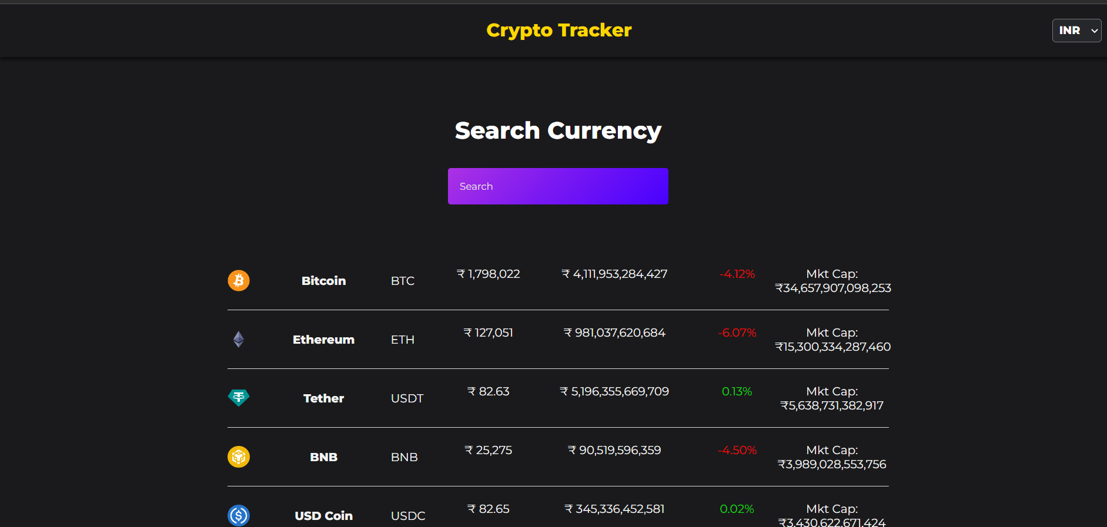Viewport: 1107px width, 527px height.
Task: Focus the Search currency input field
Action: tap(558, 186)
